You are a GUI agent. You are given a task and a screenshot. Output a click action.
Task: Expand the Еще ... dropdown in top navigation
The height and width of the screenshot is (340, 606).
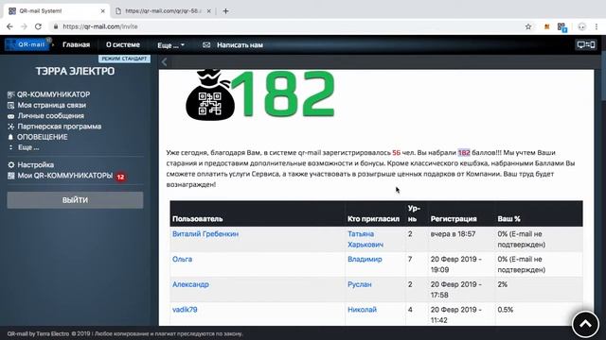(170, 45)
